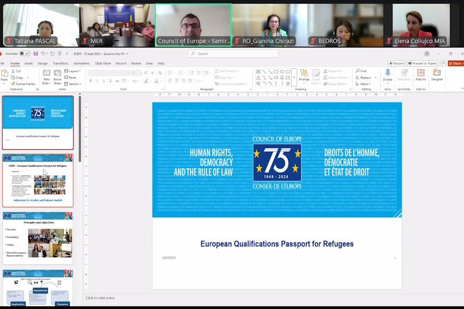The width and height of the screenshot is (464, 309).
Task: Open the Insert ribbon tab
Action: [28, 63]
